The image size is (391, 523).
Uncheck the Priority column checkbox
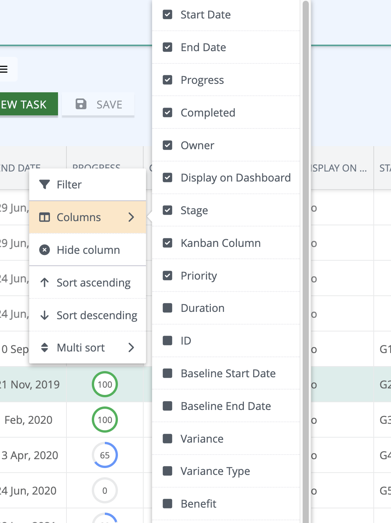(167, 276)
